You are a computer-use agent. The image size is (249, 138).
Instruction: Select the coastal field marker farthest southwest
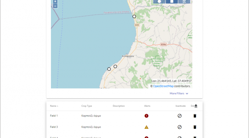tap(109, 69)
